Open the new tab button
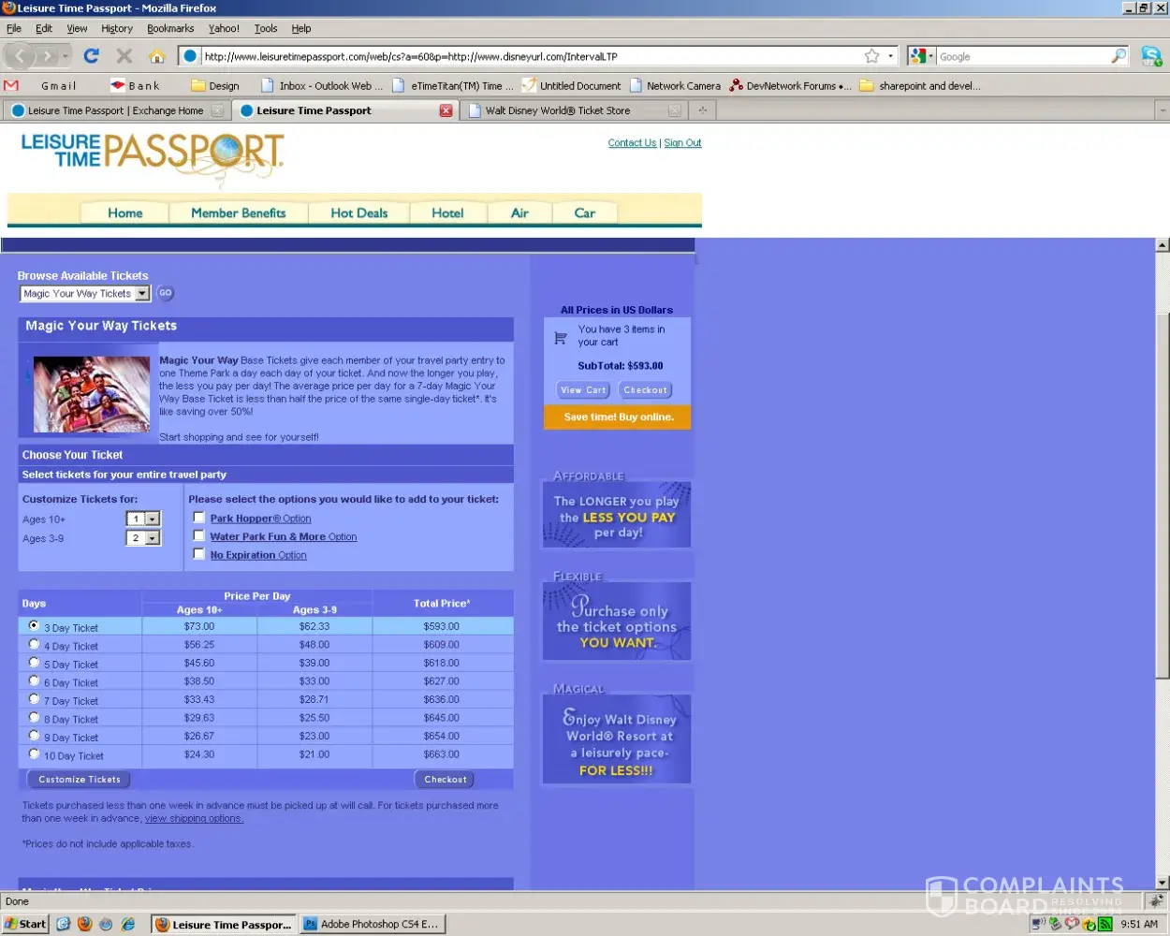 [702, 110]
